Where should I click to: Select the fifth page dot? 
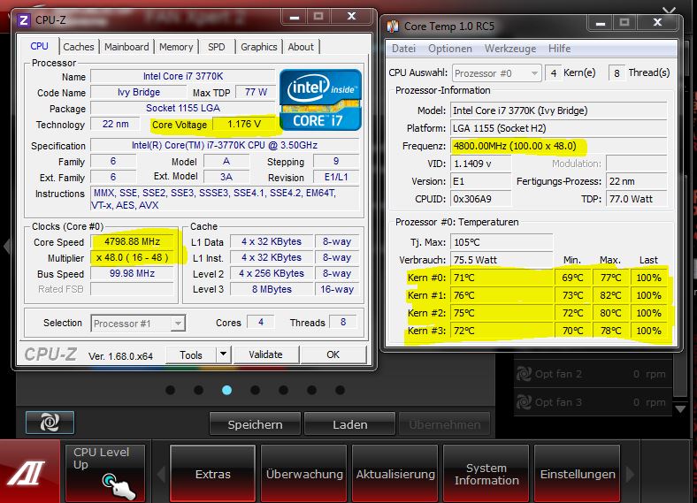click(x=284, y=390)
